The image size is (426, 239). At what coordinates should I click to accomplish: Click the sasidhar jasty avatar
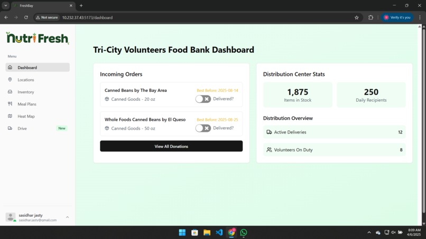(x=11, y=217)
